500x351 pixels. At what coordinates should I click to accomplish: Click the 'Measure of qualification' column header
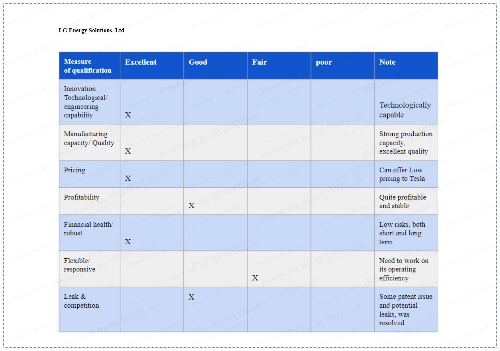90,66
